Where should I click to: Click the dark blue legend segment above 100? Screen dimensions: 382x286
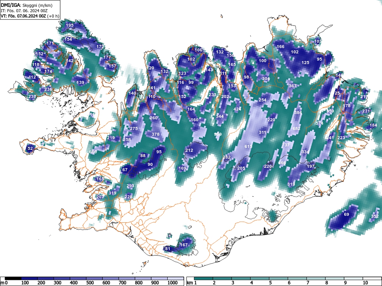point(29,278)
